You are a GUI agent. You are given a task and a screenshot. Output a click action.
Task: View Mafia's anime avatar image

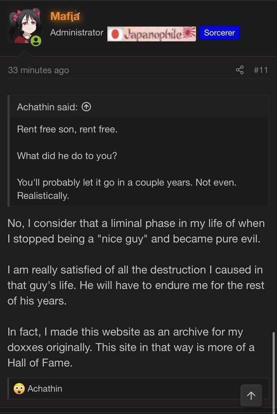tap(24, 26)
